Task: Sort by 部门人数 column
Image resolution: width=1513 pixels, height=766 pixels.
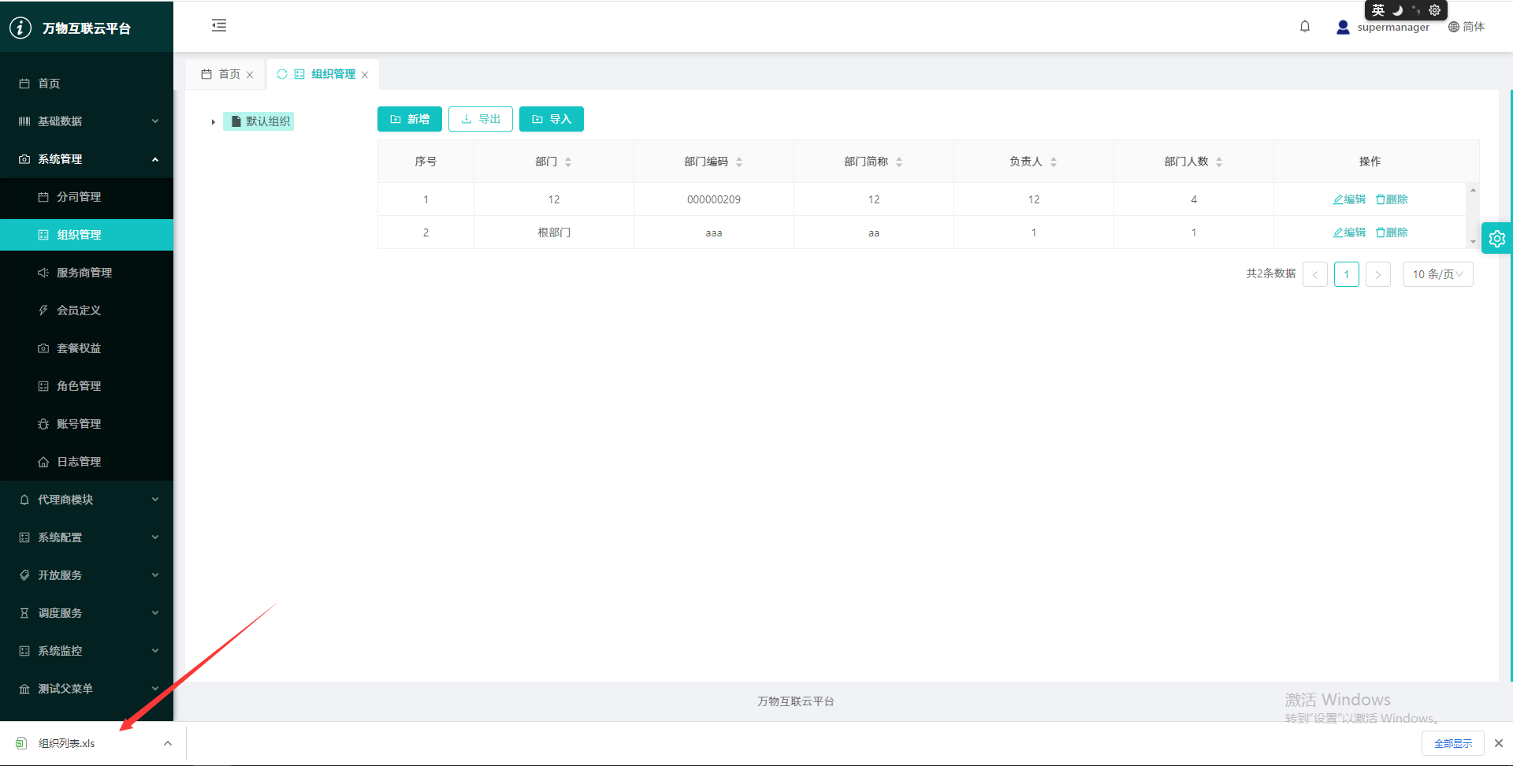Action: [x=1219, y=162]
